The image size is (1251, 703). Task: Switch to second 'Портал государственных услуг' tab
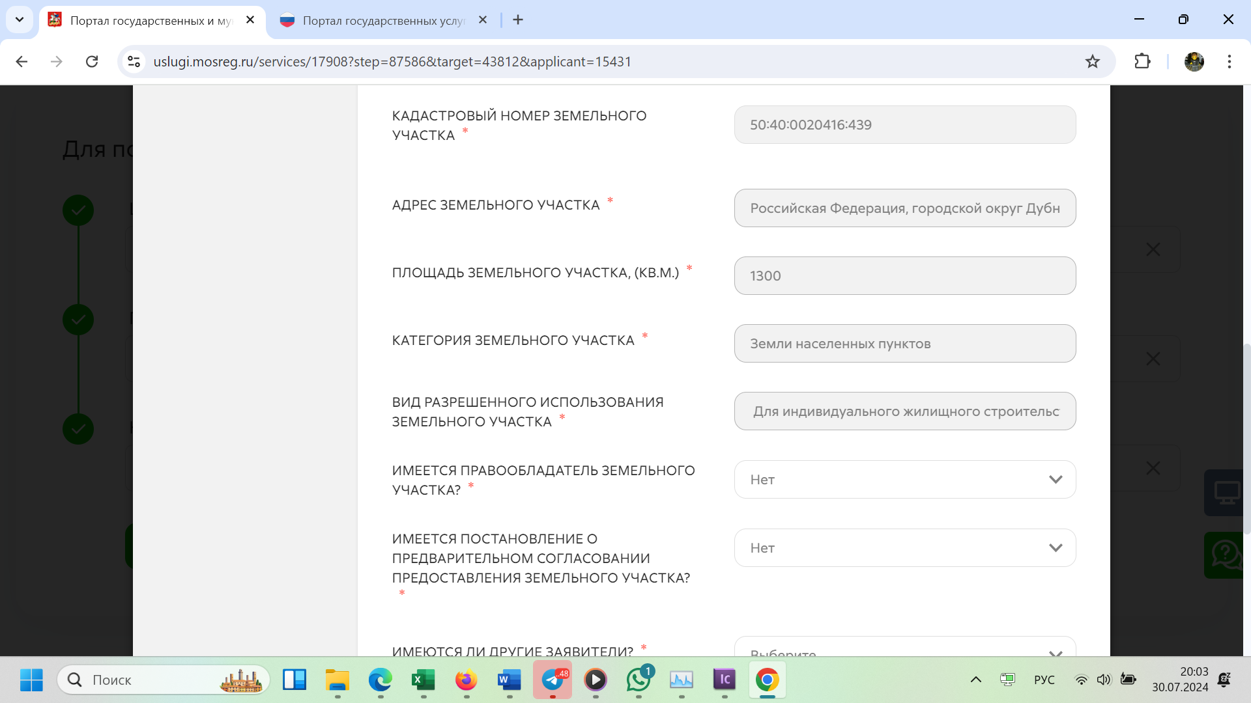[x=383, y=21]
